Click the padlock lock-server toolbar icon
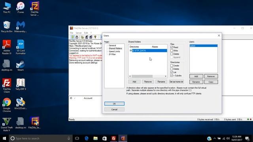 click(77, 37)
